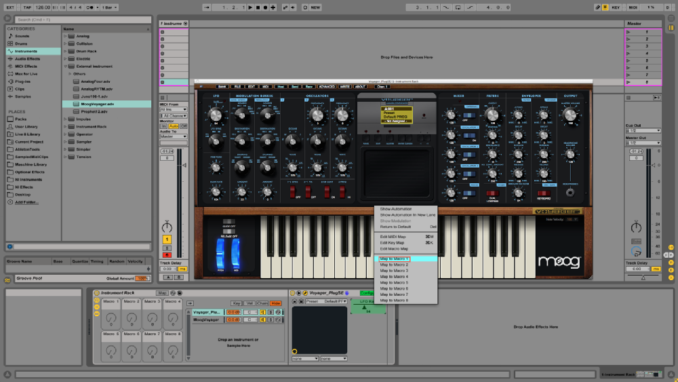Image resolution: width=678 pixels, height=382 pixels.
Task: Click the Play button in the transport bar
Action: tap(250, 7)
